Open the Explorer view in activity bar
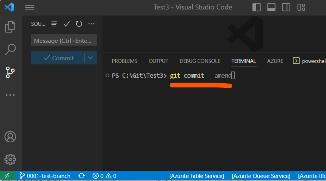Image resolution: width=326 pixels, height=181 pixels. [x=10, y=27]
